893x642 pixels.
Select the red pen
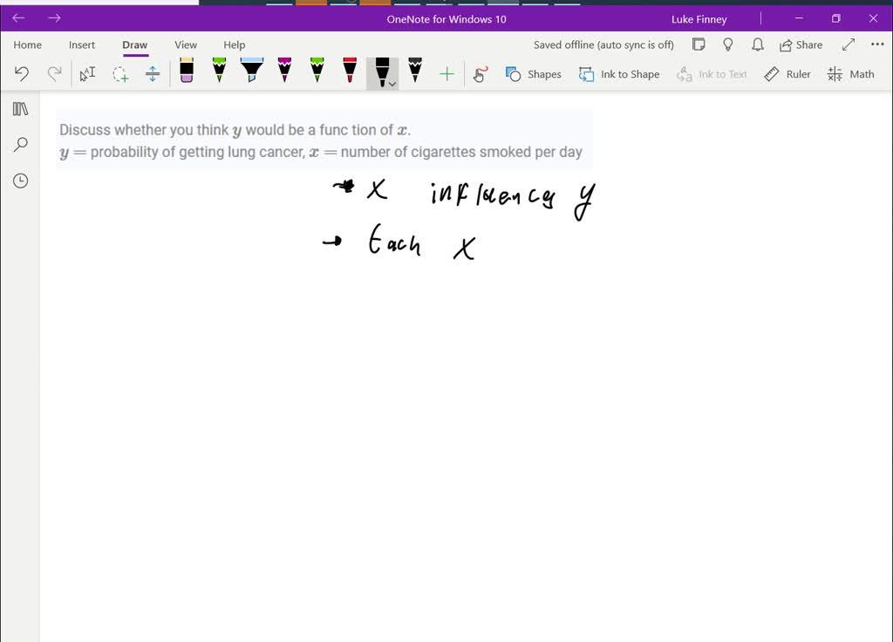350,71
